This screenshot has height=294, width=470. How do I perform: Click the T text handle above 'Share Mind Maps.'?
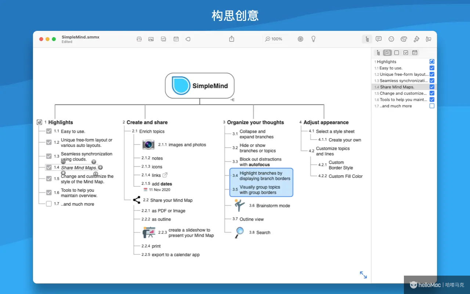(x=94, y=162)
